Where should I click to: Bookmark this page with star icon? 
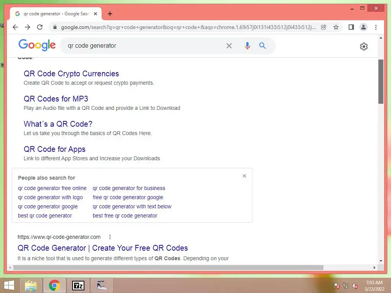tap(336, 27)
